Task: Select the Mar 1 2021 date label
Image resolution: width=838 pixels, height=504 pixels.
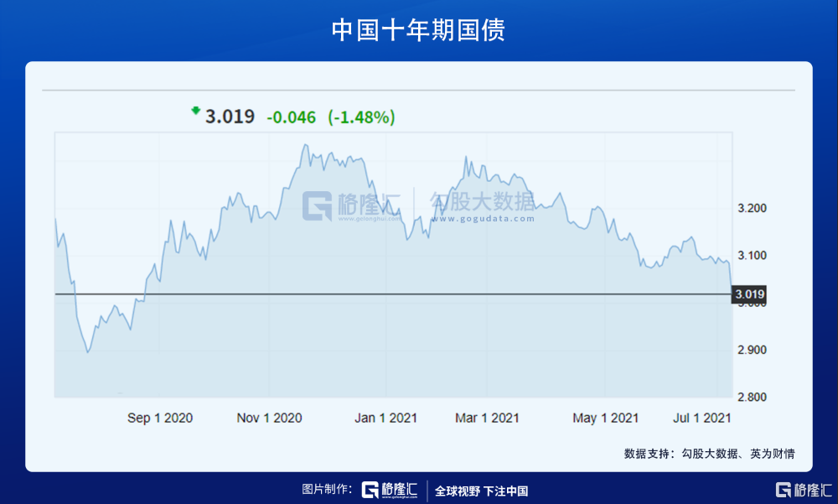Action: tap(487, 418)
